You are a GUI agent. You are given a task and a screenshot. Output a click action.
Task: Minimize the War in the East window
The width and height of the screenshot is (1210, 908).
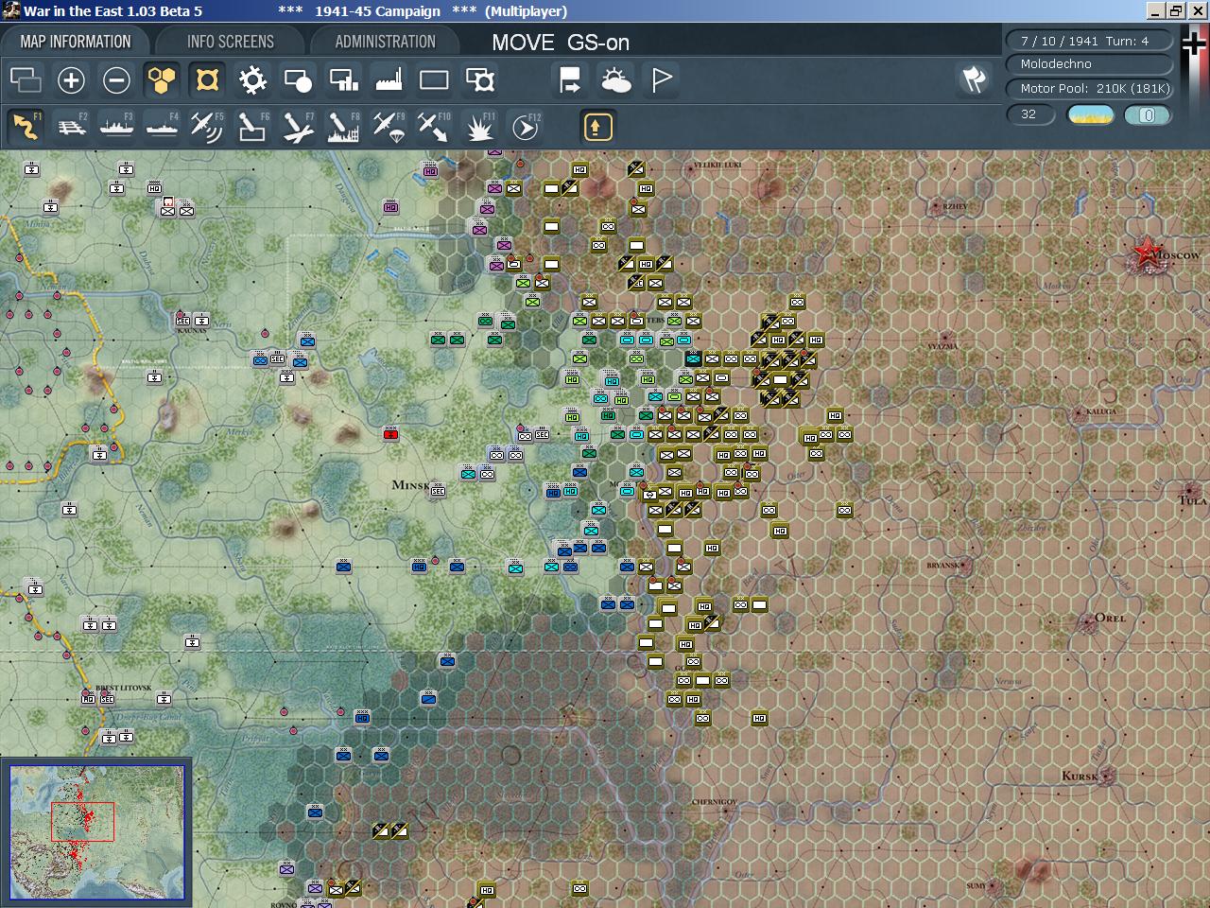click(1155, 11)
